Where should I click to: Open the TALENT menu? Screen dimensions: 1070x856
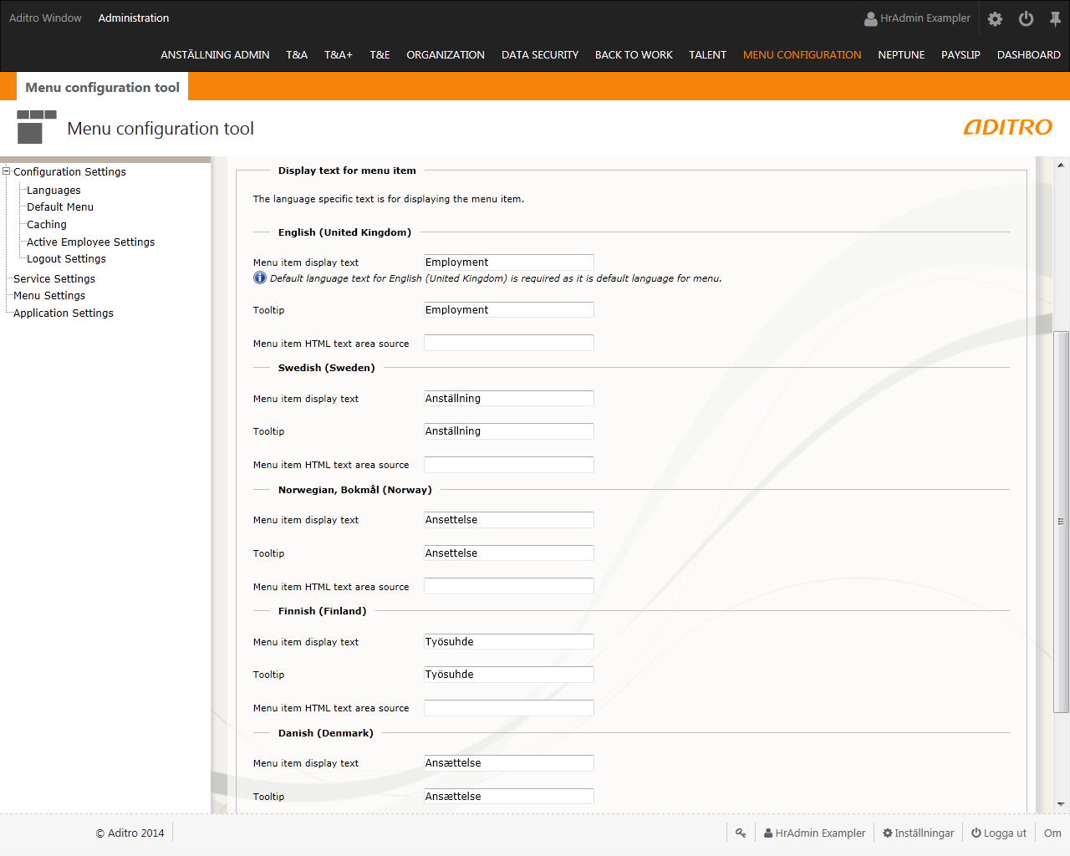click(707, 55)
